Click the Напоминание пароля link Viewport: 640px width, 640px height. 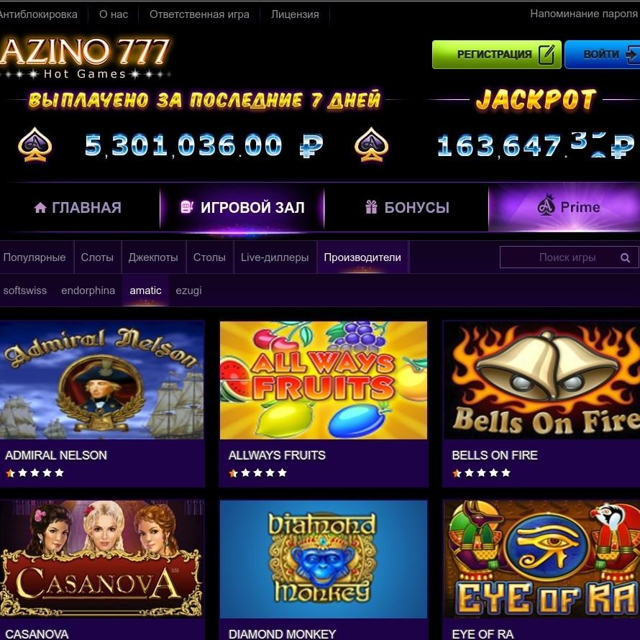click(x=584, y=14)
